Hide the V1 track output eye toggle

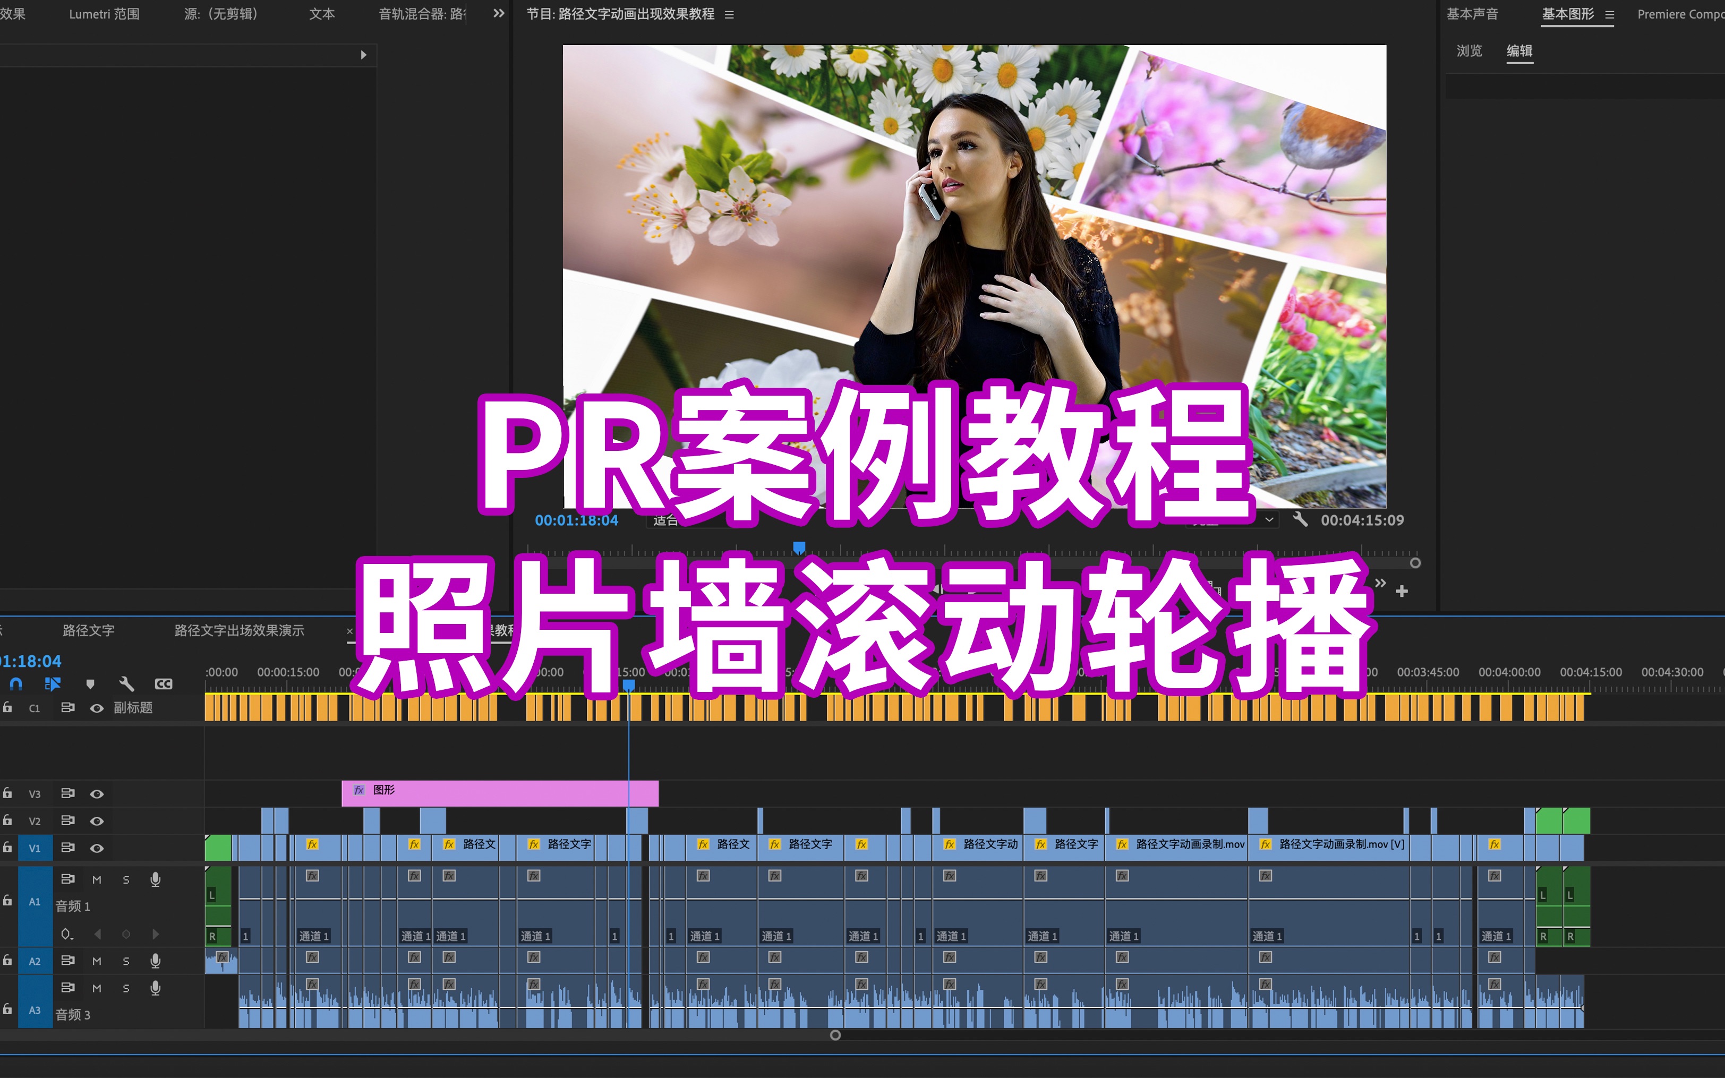pos(97,849)
